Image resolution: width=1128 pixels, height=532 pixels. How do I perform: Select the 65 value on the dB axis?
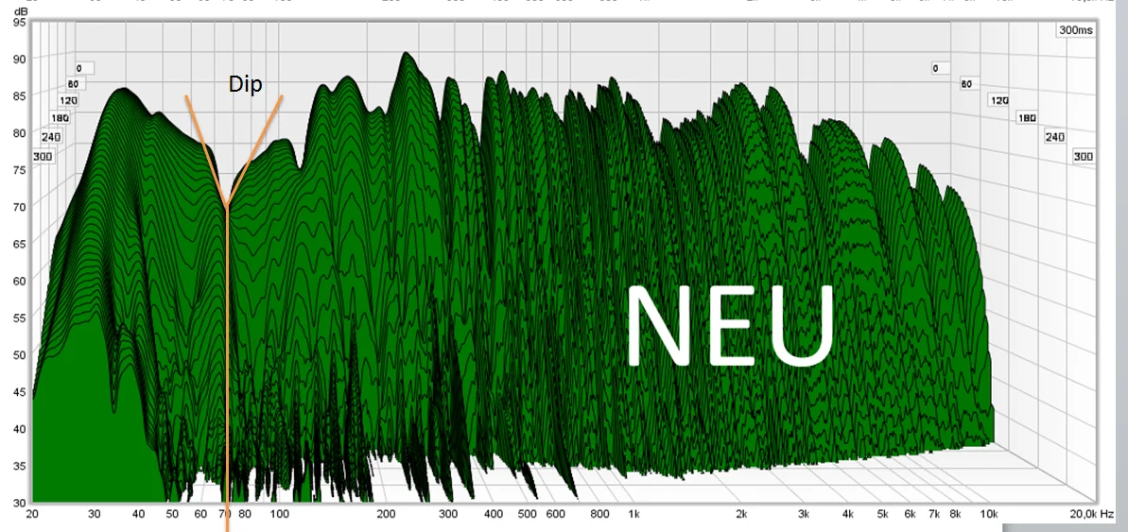[20, 244]
